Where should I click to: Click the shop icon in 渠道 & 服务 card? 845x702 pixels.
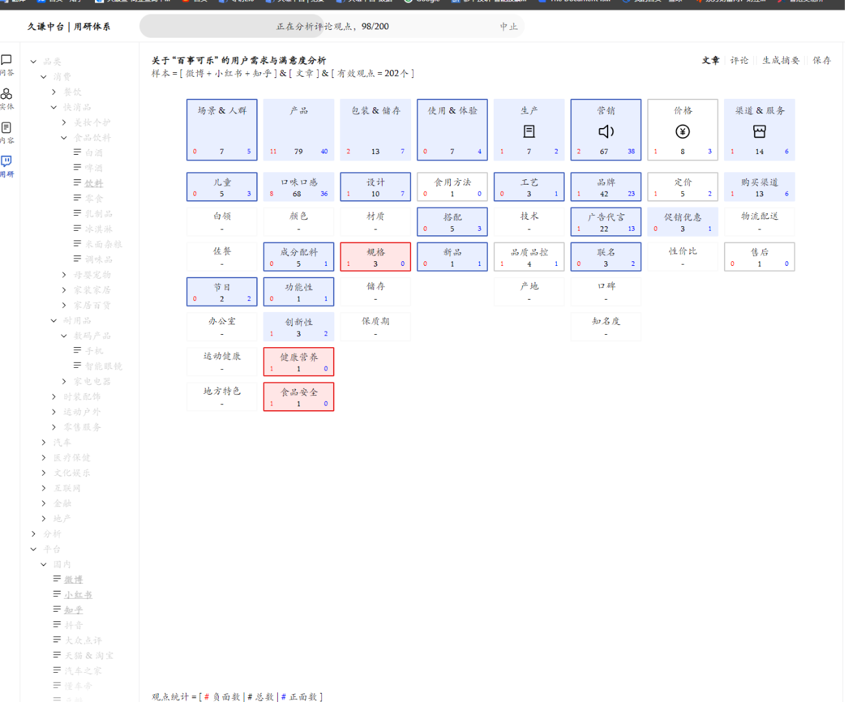coord(759,131)
